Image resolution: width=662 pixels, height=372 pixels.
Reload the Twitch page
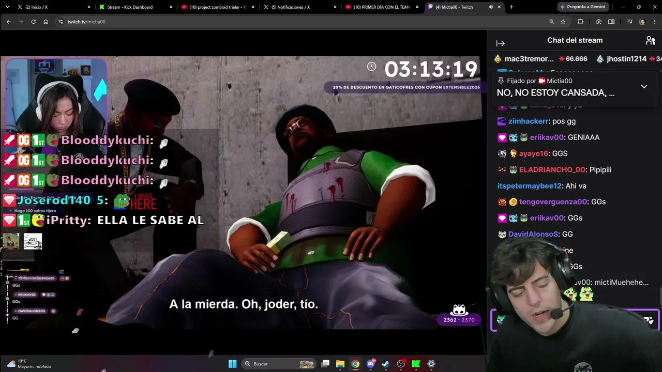[33, 22]
